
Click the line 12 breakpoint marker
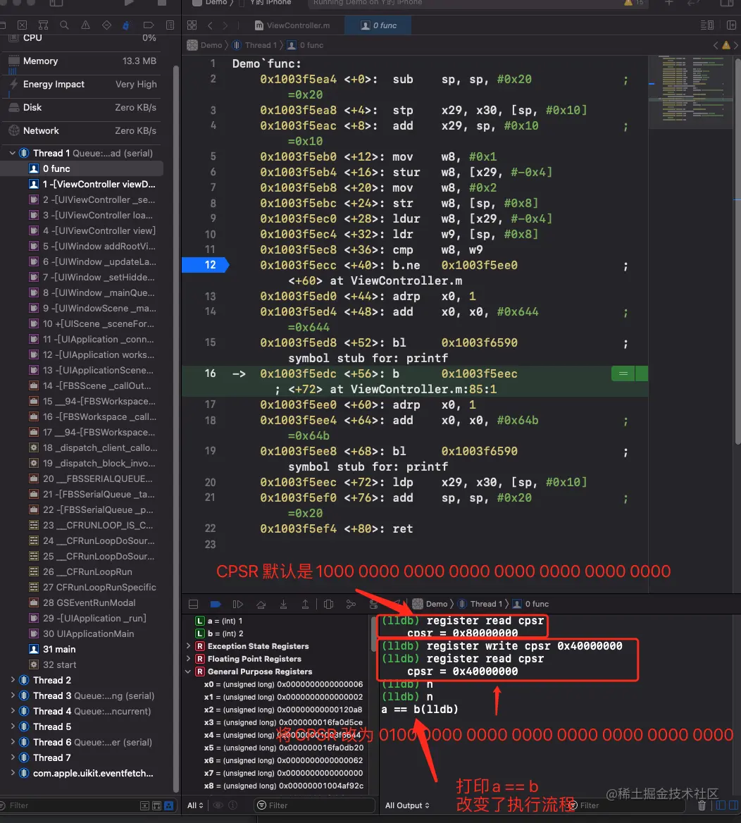click(x=206, y=265)
